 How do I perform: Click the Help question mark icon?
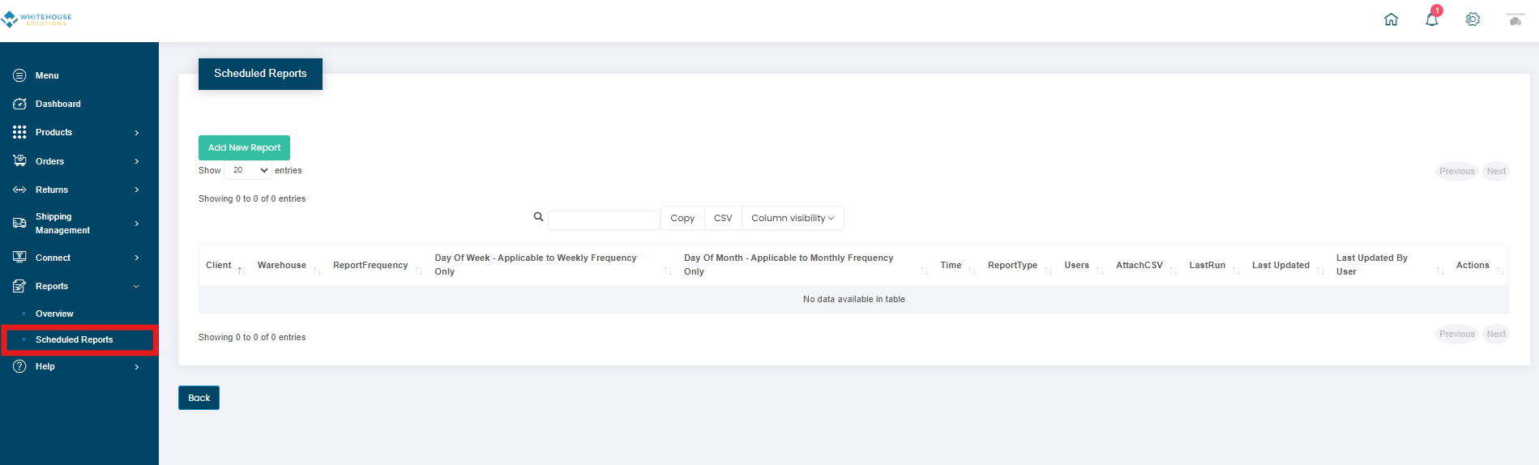point(19,366)
